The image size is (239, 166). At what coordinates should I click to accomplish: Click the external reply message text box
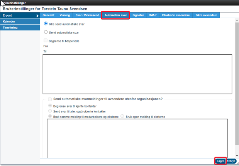point(137,138)
